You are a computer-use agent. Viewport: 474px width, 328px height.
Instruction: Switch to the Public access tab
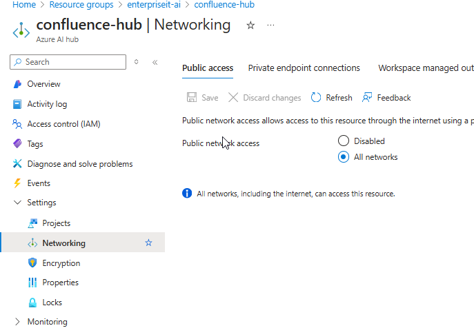tap(208, 68)
